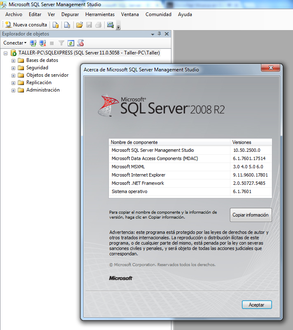Viewport: 293px width, 330px height.
Task: Open the toolbar options overflow arrow
Action: pos(119,27)
